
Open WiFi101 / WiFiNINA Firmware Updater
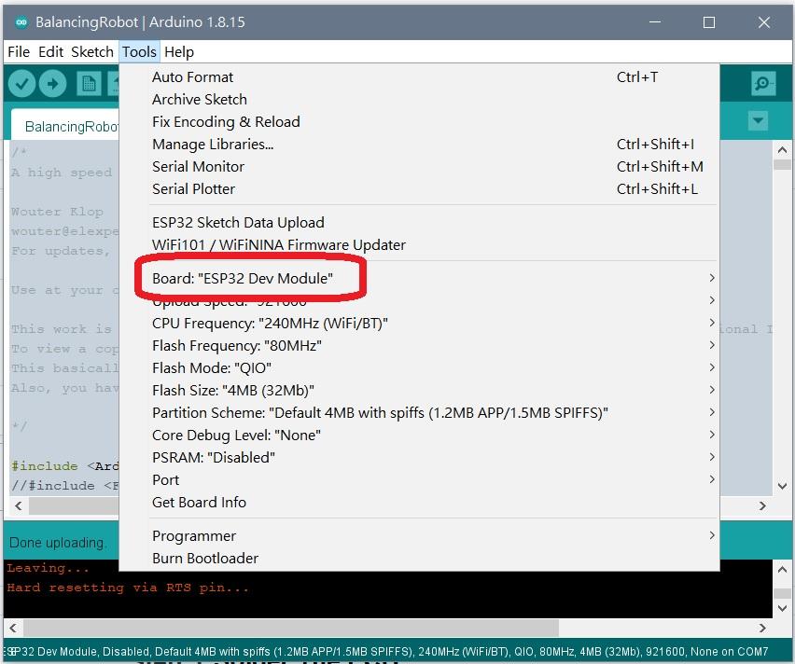click(419, 245)
